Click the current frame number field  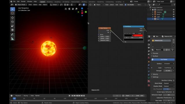(x=117, y=96)
